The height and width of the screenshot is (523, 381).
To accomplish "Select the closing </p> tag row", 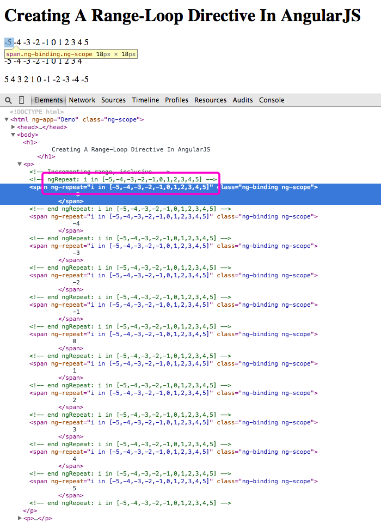I will tap(30, 510).
